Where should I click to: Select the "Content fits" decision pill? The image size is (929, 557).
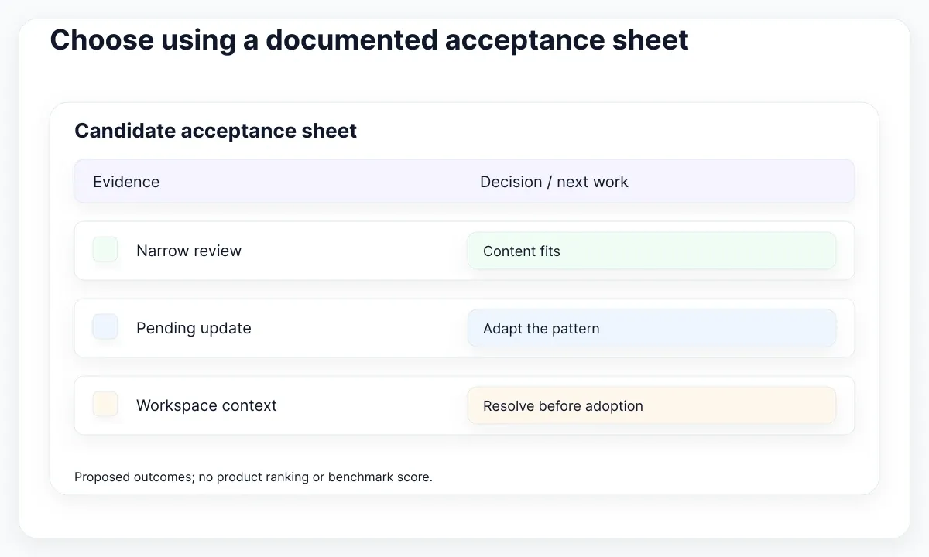(652, 251)
